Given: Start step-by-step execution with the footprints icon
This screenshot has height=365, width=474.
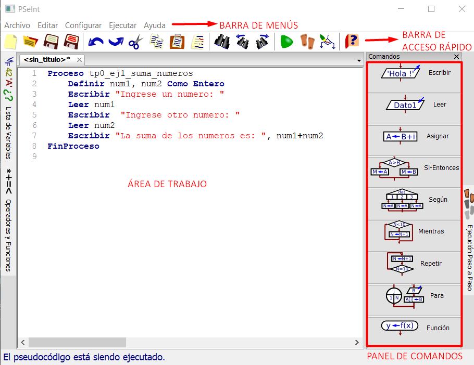Looking at the screenshot, I should pos(307,42).
